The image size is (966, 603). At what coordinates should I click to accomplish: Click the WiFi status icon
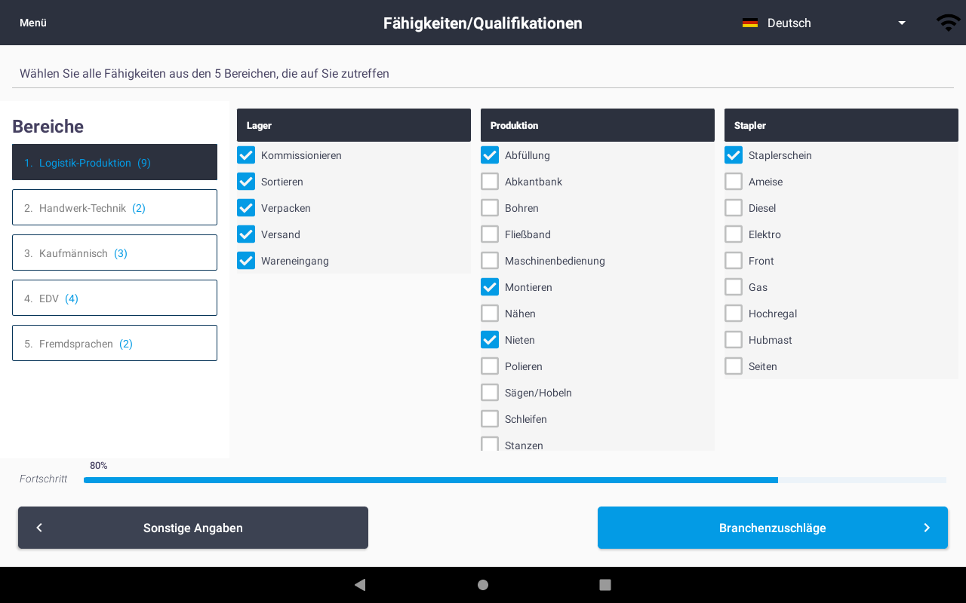(949, 23)
